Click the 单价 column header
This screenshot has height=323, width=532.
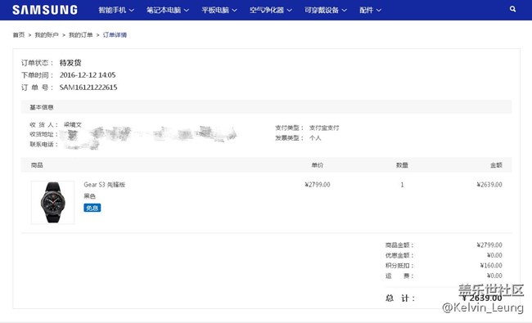pos(318,165)
